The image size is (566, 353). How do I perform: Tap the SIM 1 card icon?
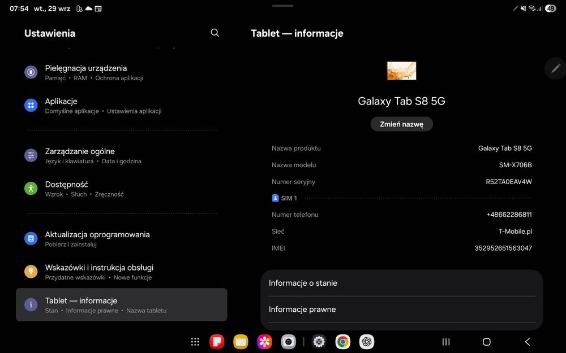tap(275, 198)
